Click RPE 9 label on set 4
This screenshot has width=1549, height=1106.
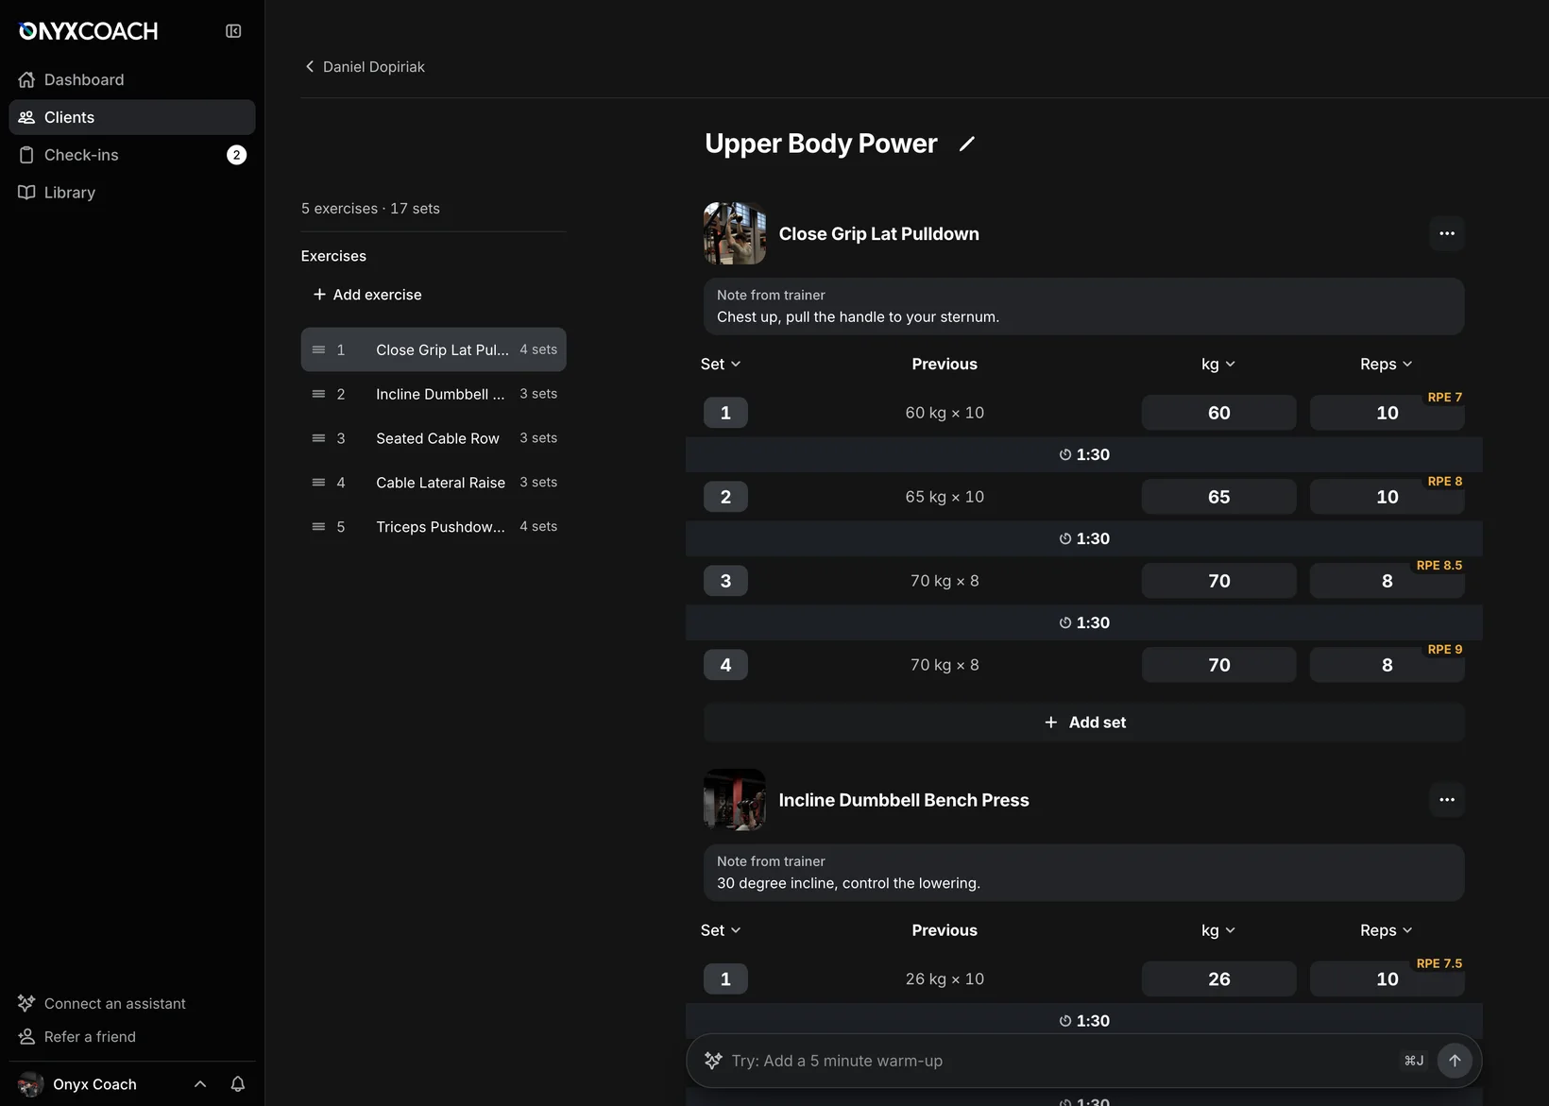click(1444, 650)
